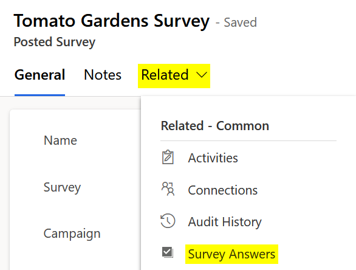Click the Related - Common header
Image resolution: width=356 pixels, height=270 pixels.
[215, 126]
